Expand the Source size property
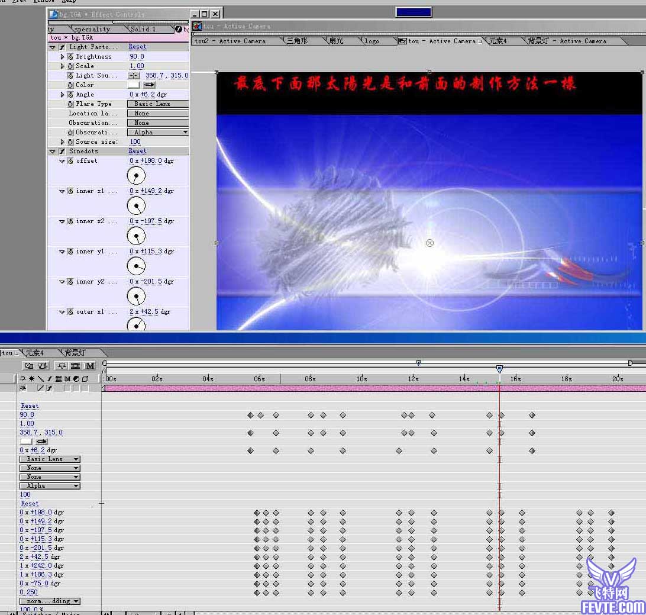This screenshot has width=646, height=615. coord(62,142)
